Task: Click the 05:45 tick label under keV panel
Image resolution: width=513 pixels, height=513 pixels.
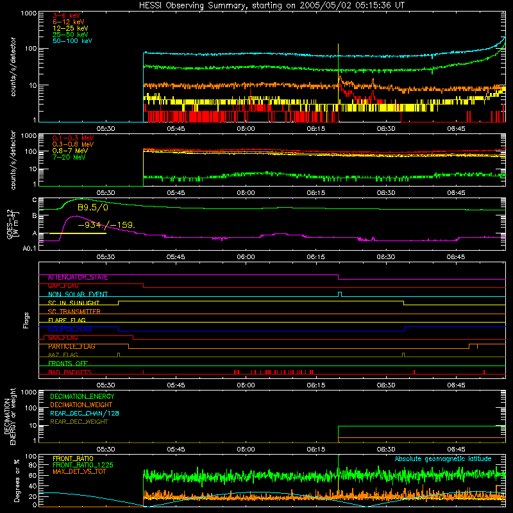Action: click(x=176, y=129)
